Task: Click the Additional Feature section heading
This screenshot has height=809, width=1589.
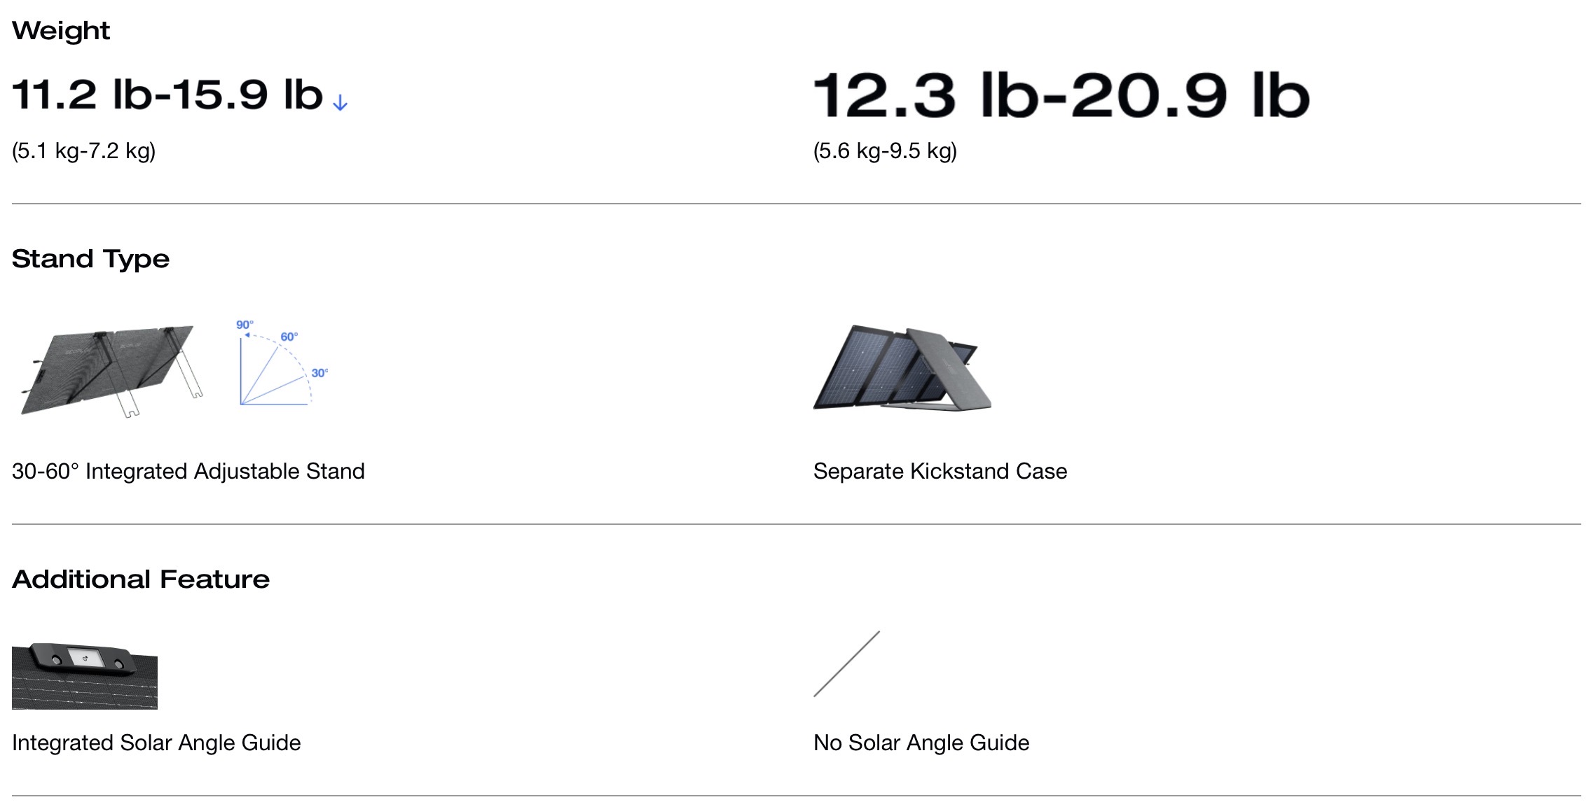Action: tap(141, 579)
